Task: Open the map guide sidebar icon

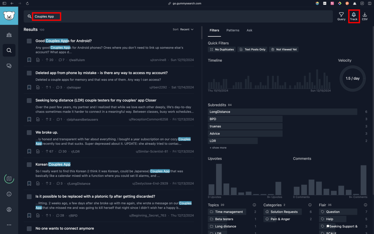Action: [x=9, y=179]
